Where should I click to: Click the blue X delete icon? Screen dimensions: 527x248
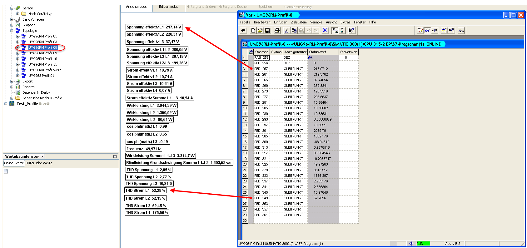325,31
